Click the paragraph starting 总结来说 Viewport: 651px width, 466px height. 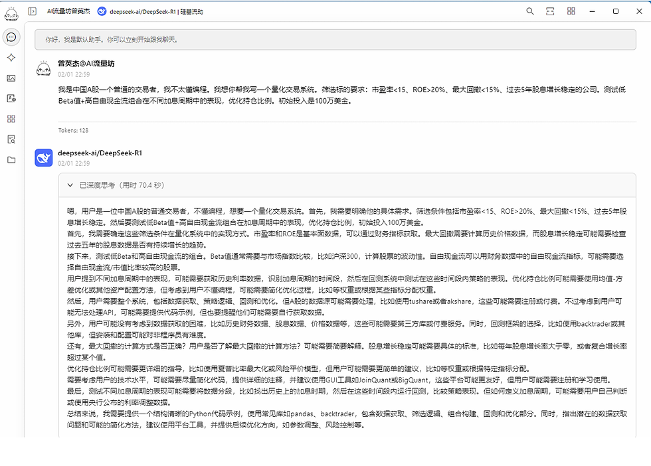click(x=347, y=419)
